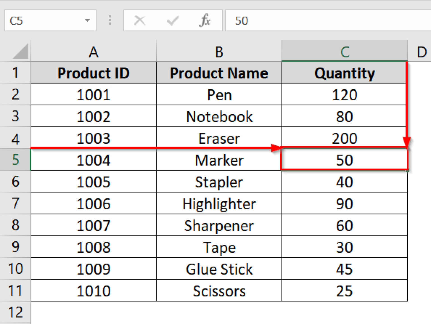Select column D header
This screenshot has width=431, height=324.
tap(421, 51)
